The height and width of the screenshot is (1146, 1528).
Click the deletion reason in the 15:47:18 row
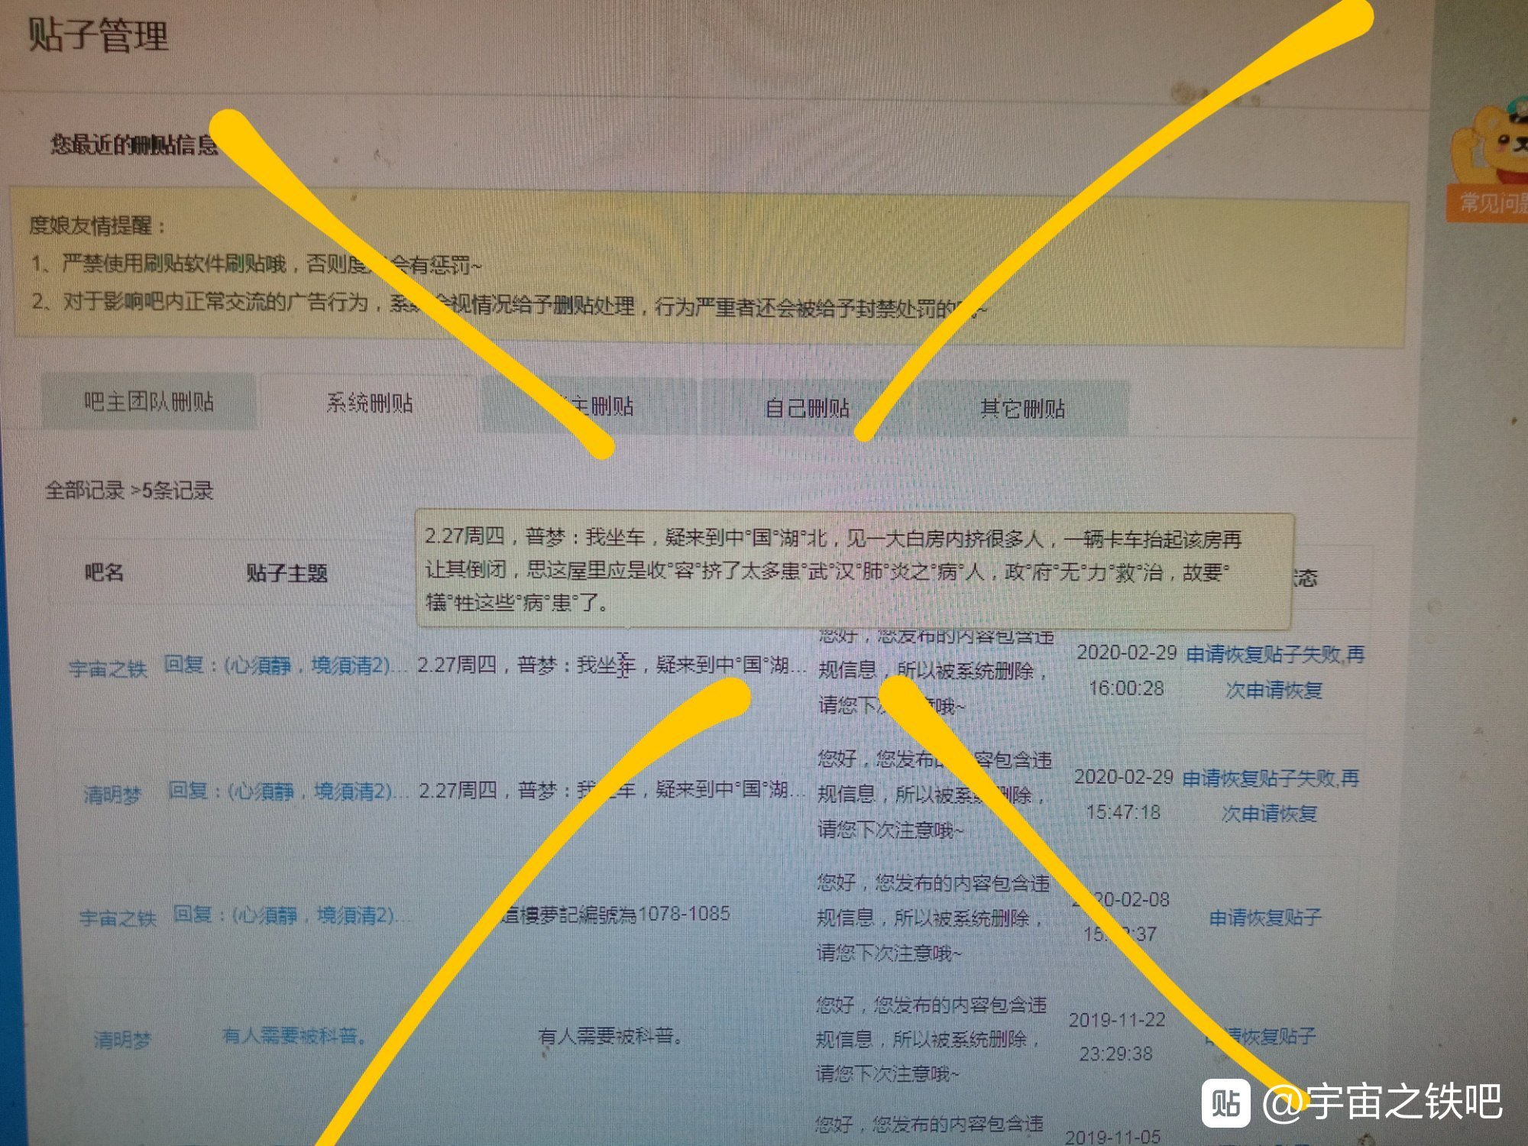pyautogui.click(x=934, y=795)
